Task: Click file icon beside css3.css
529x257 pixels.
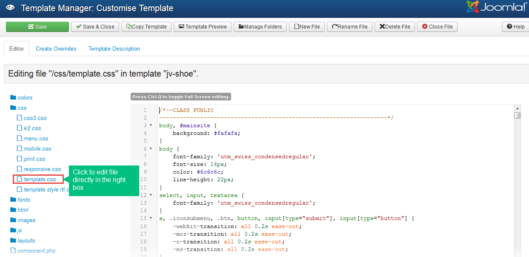Action: (19, 118)
